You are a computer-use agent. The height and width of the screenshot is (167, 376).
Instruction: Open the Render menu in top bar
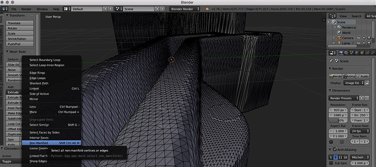tap(27, 9)
